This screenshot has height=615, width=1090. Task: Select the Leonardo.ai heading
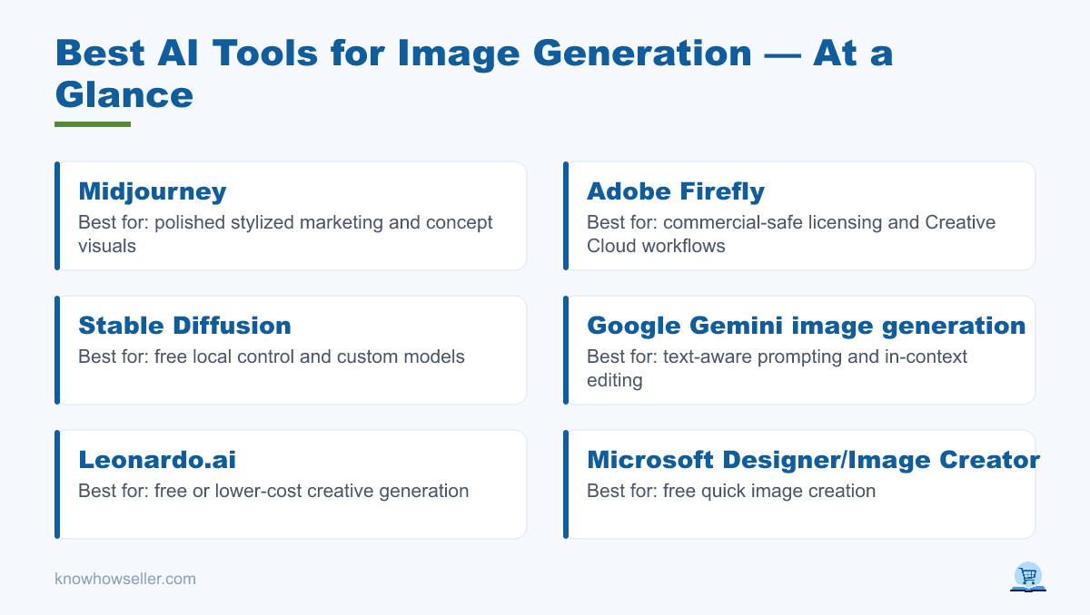[157, 460]
